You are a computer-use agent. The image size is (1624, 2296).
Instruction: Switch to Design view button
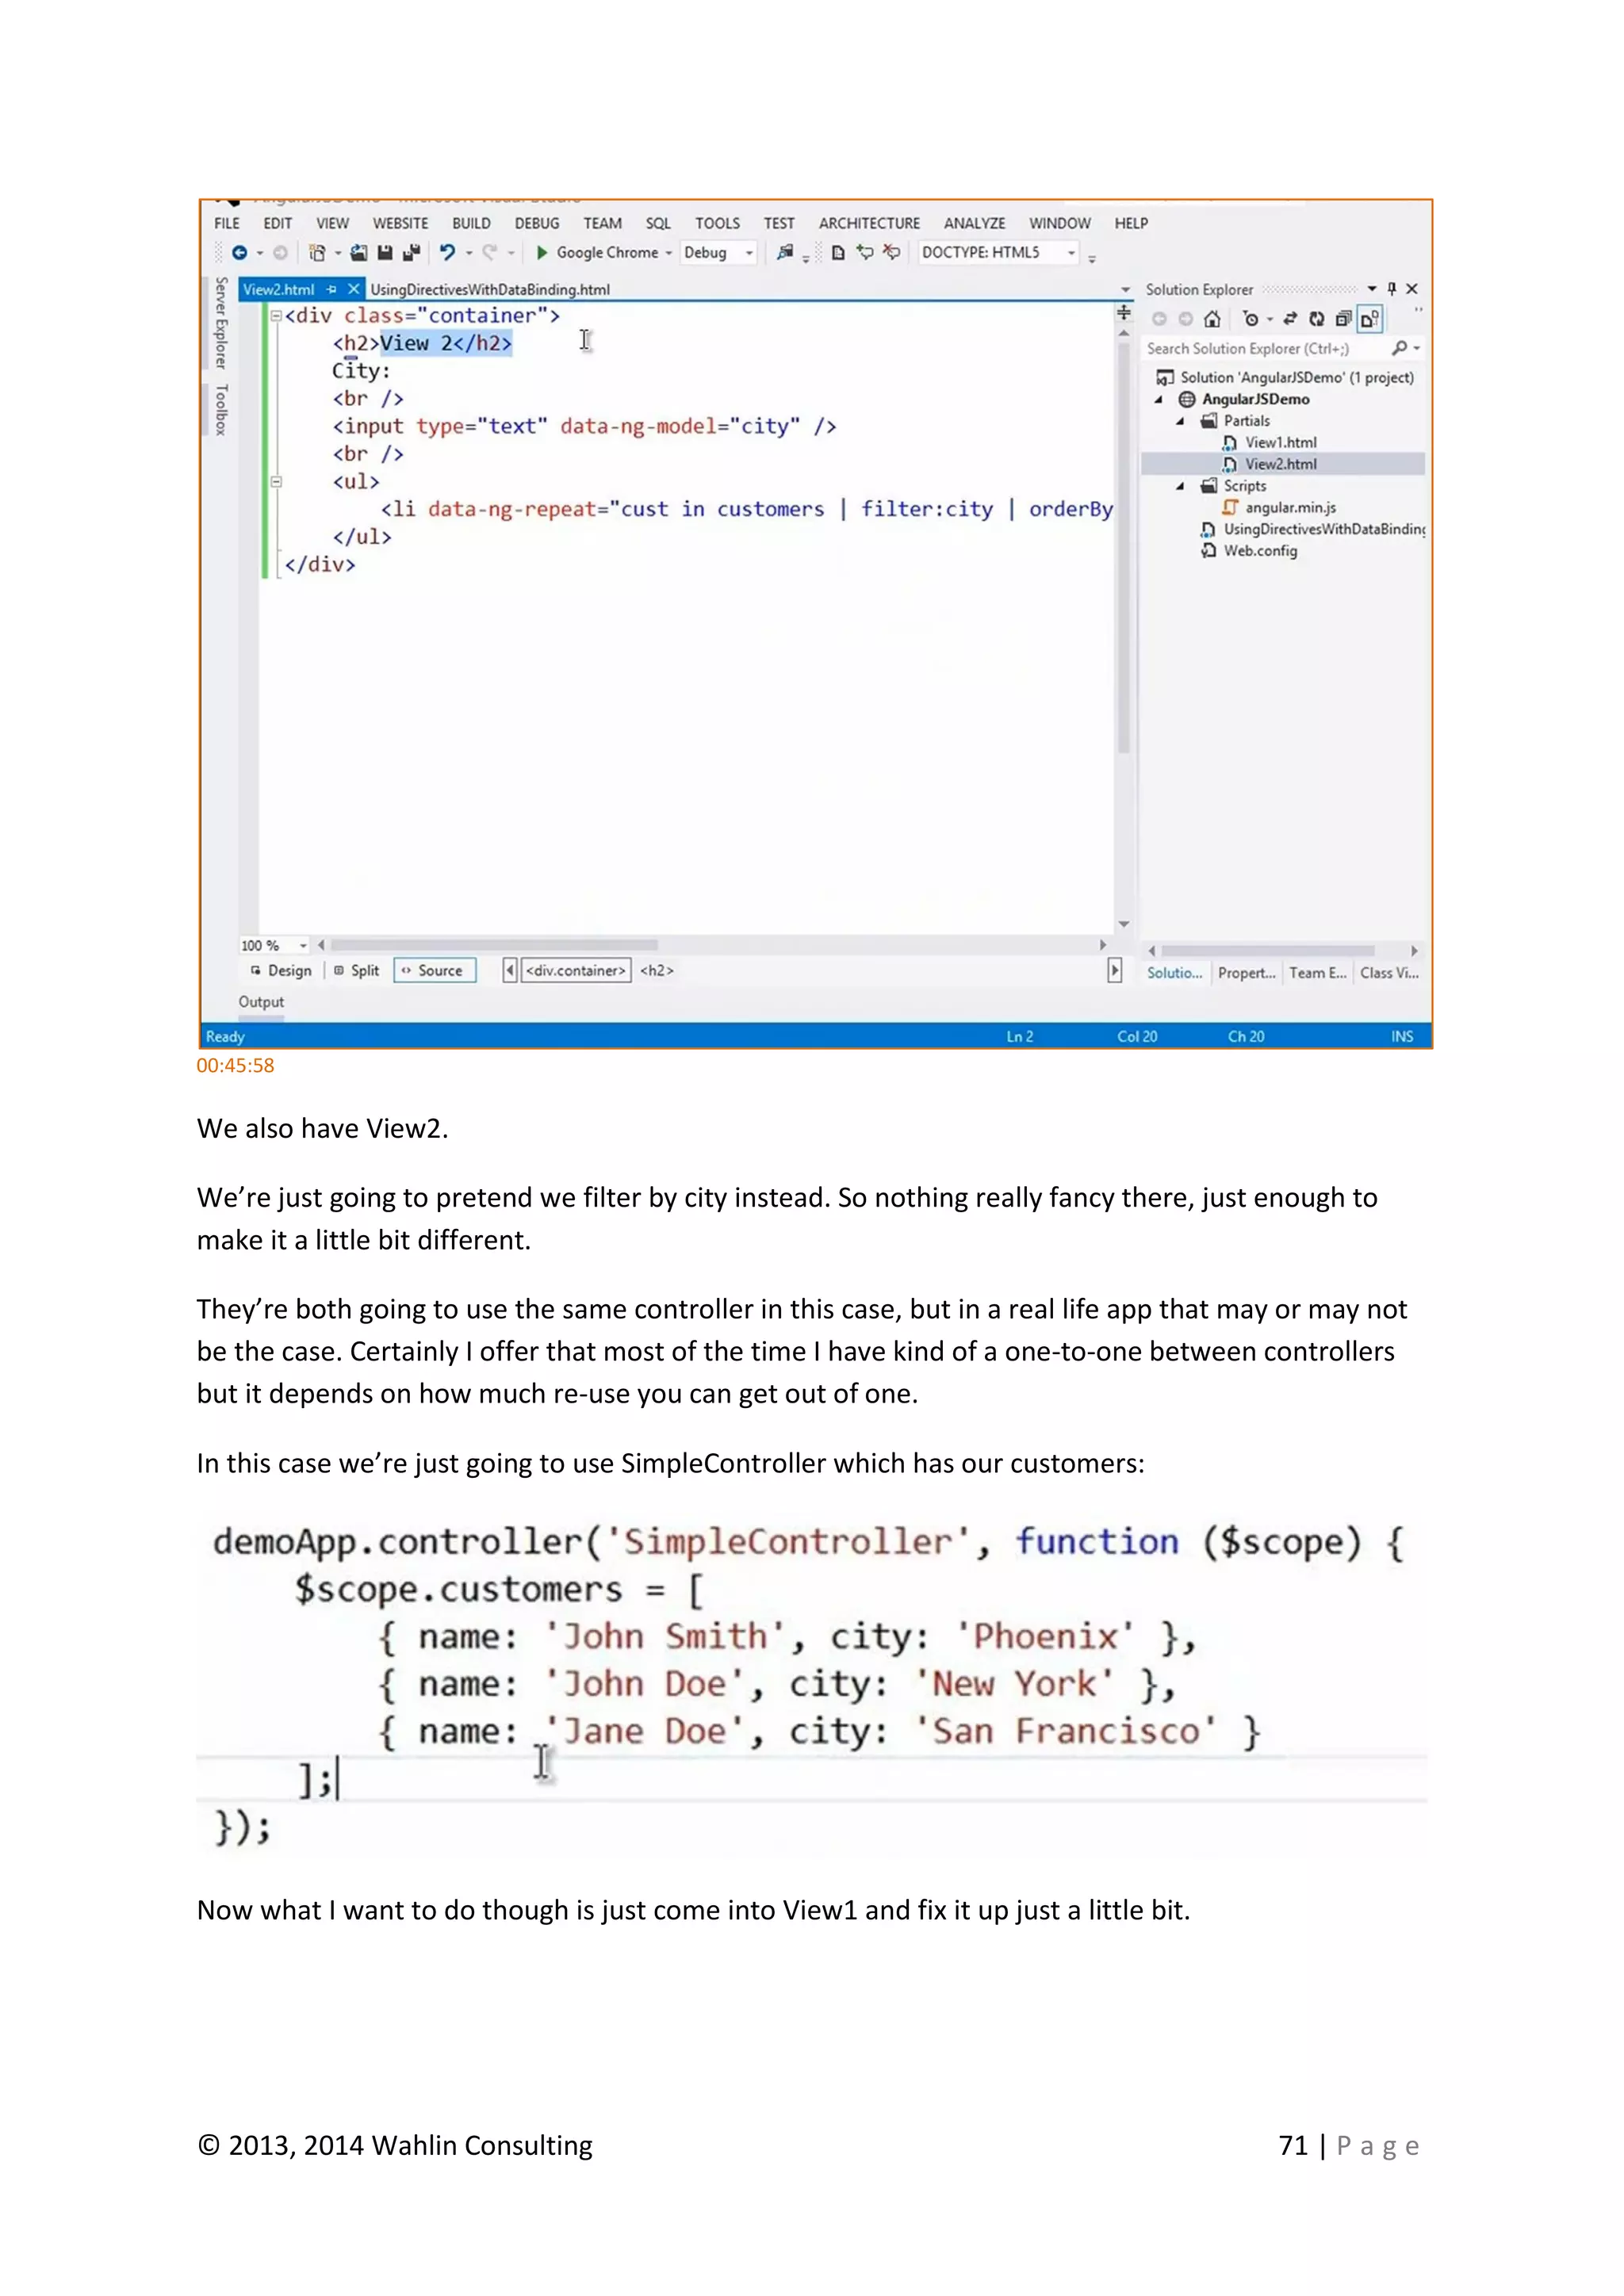(x=281, y=971)
